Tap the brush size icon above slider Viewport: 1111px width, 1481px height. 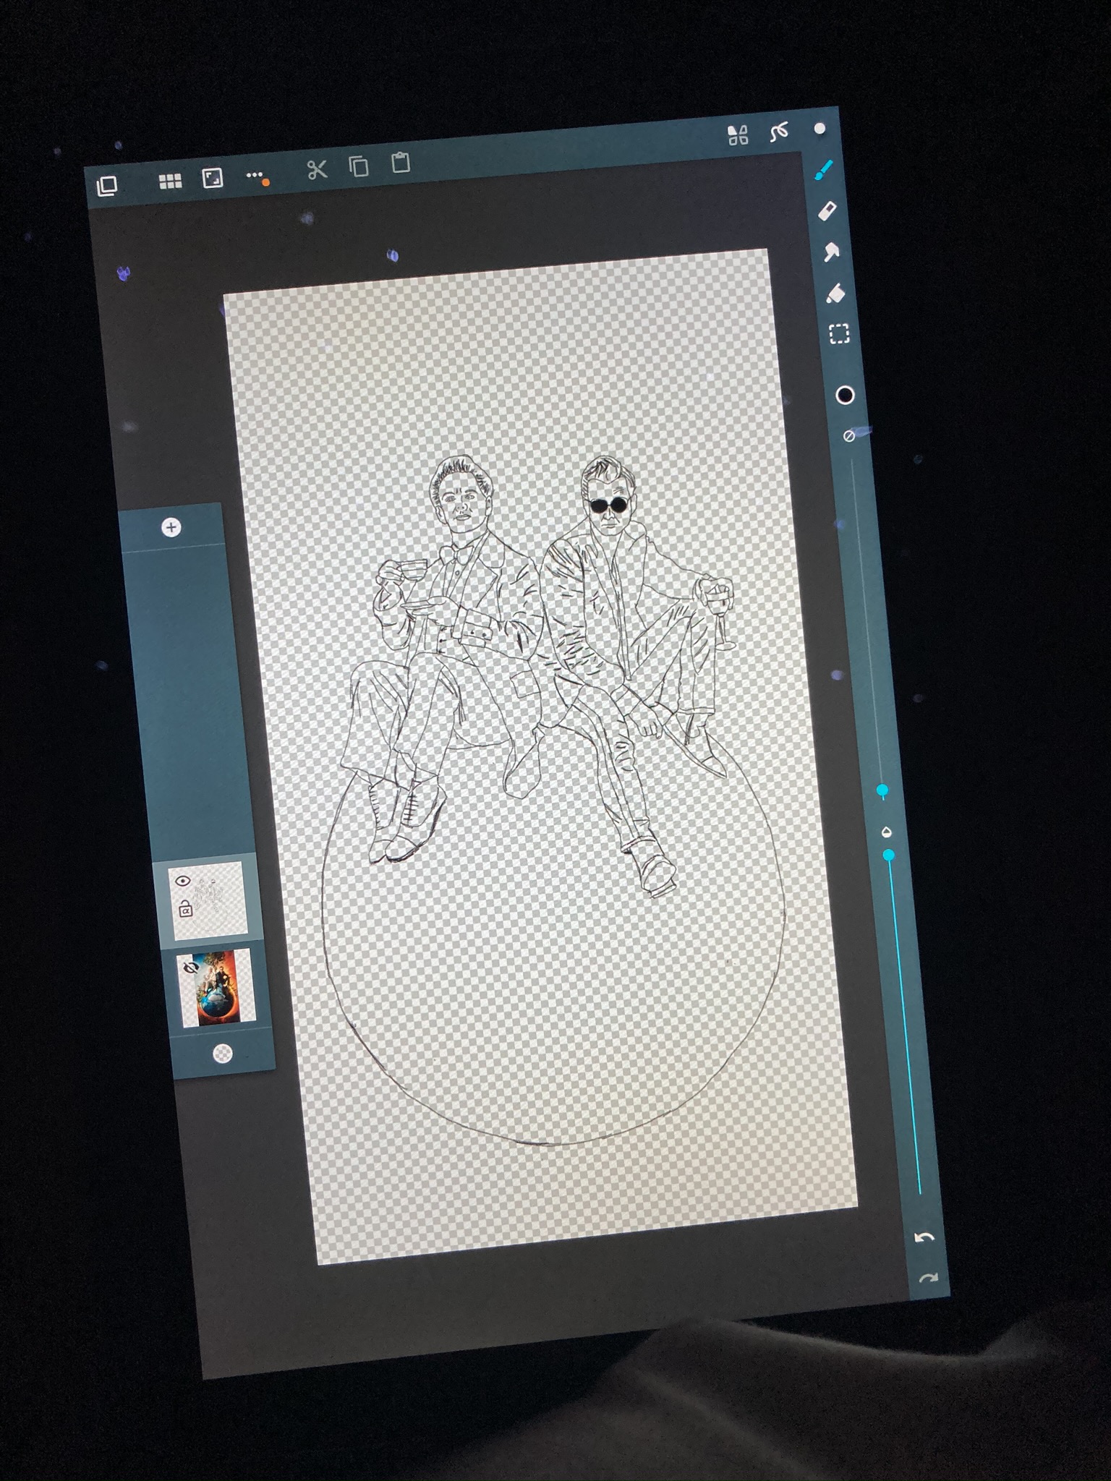tap(849, 436)
